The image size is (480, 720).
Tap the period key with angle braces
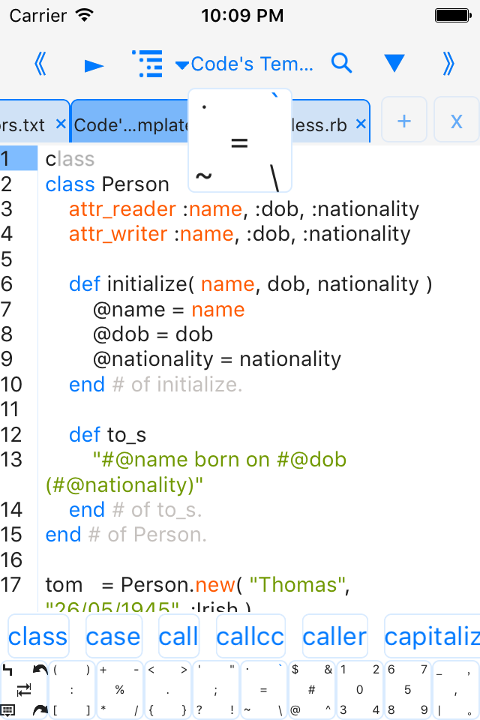tap(168, 690)
